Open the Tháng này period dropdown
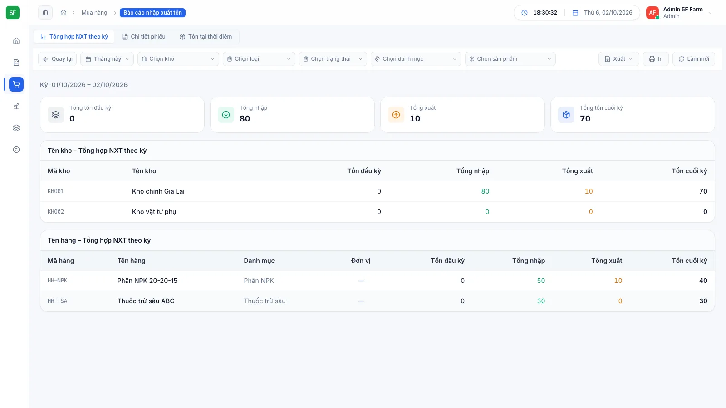The image size is (726, 408). (x=107, y=59)
